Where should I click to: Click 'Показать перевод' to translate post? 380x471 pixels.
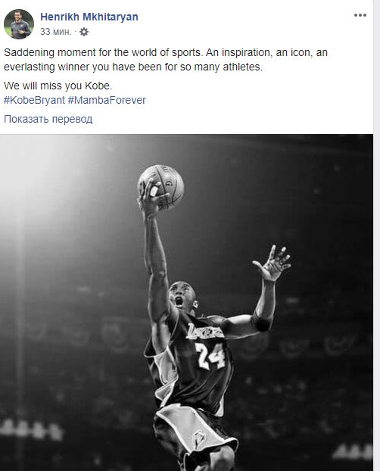click(x=48, y=119)
